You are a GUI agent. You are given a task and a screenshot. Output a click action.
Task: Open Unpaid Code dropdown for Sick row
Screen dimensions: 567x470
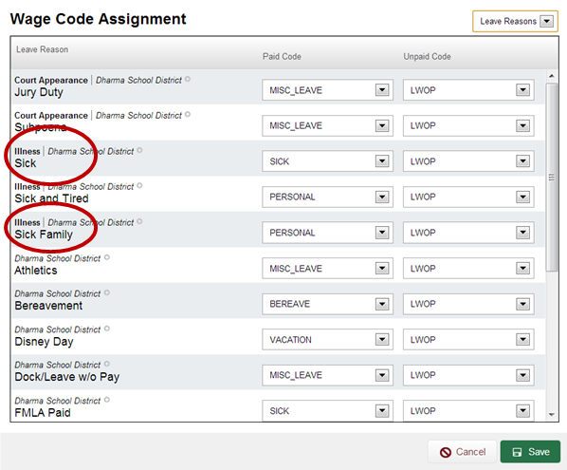(x=468, y=161)
